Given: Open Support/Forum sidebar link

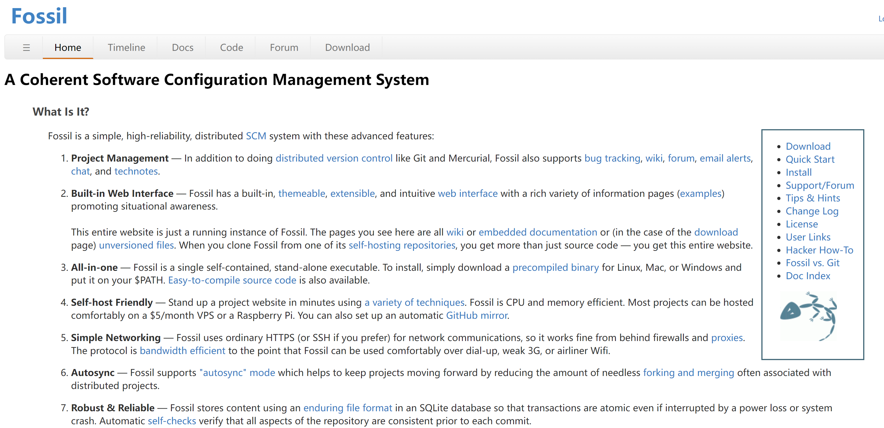Looking at the screenshot, I should [x=819, y=186].
